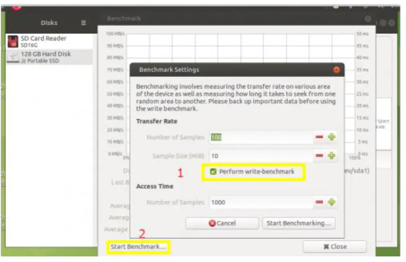Click Close button of Benchmark window
The width and height of the screenshot is (406, 262).
(x=335, y=246)
